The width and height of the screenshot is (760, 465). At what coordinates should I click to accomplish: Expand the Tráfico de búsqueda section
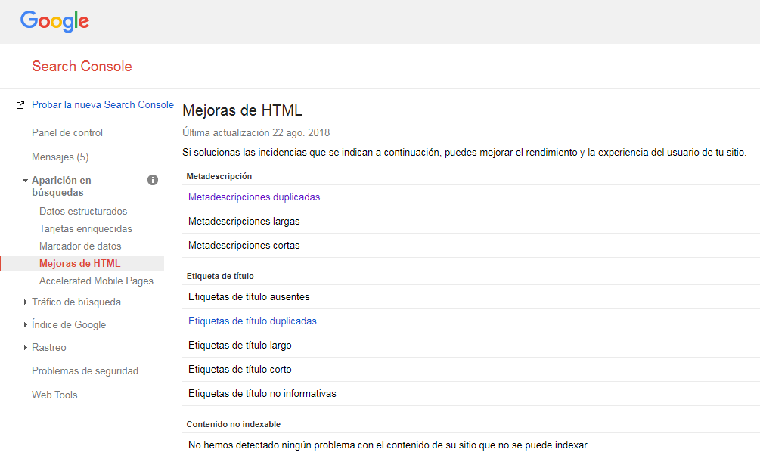pos(26,302)
